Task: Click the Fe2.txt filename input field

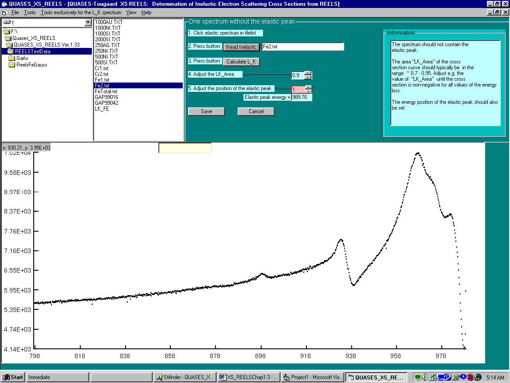Action: (302, 47)
